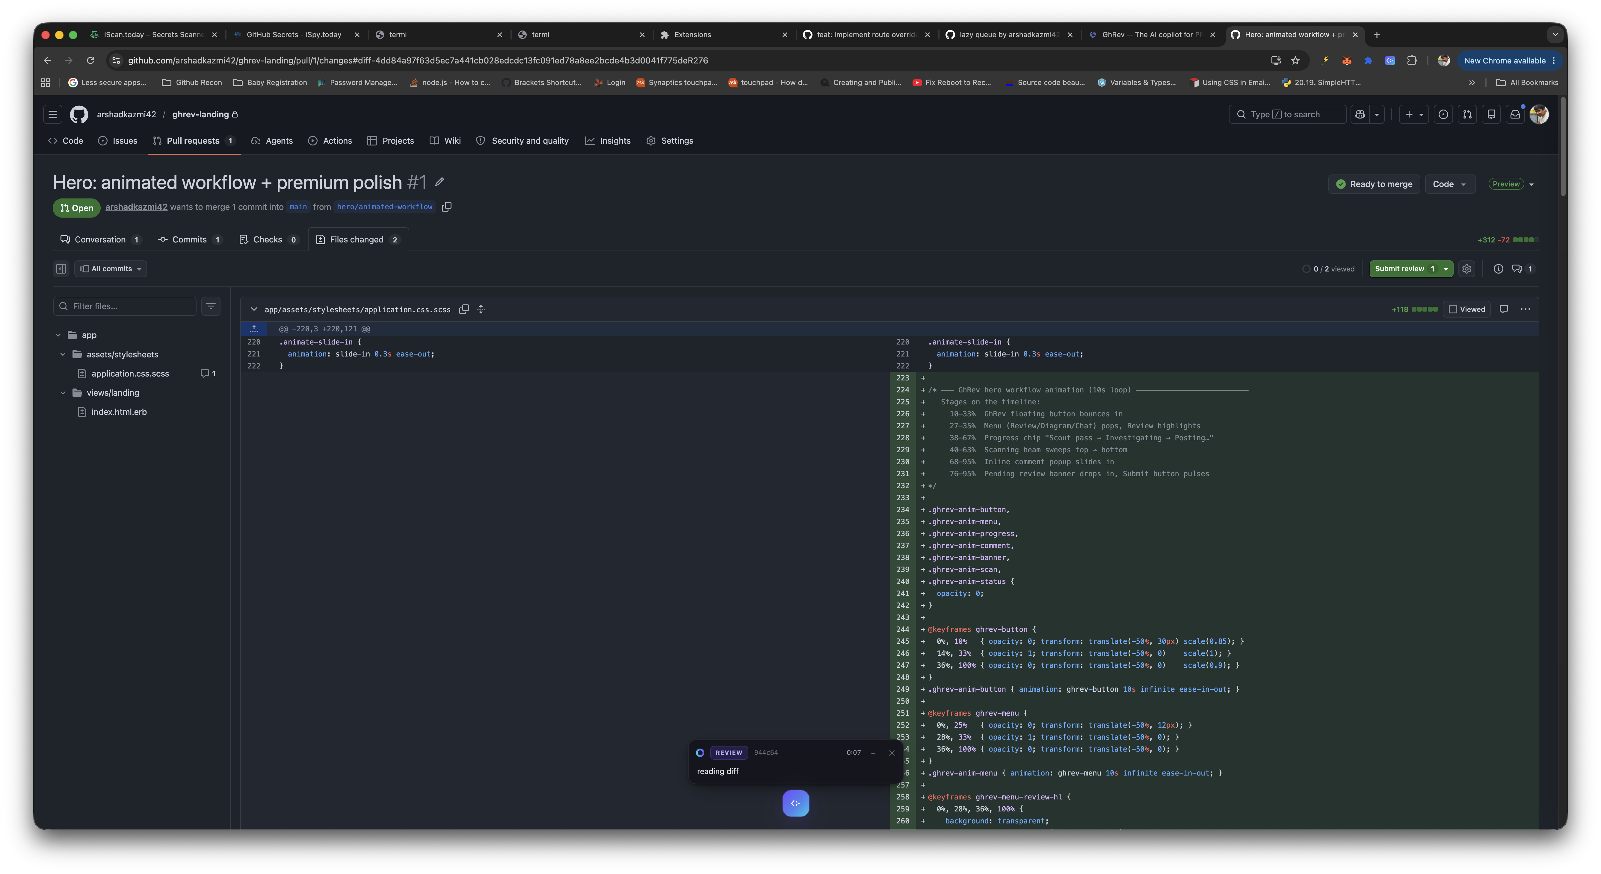Show the pull request info icon
Image resolution: width=1601 pixels, height=874 pixels.
click(1499, 269)
